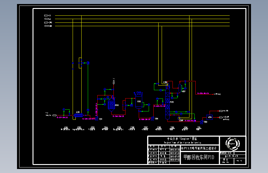Click the upper product outlet arrow by V310

(221, 111)
